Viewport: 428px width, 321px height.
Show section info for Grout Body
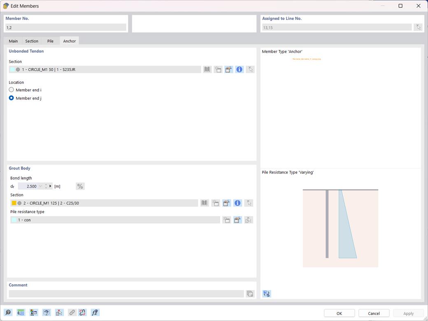coord(238,203)
